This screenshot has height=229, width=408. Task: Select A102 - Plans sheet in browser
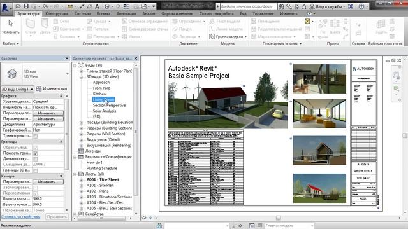(x=98, y=191)
